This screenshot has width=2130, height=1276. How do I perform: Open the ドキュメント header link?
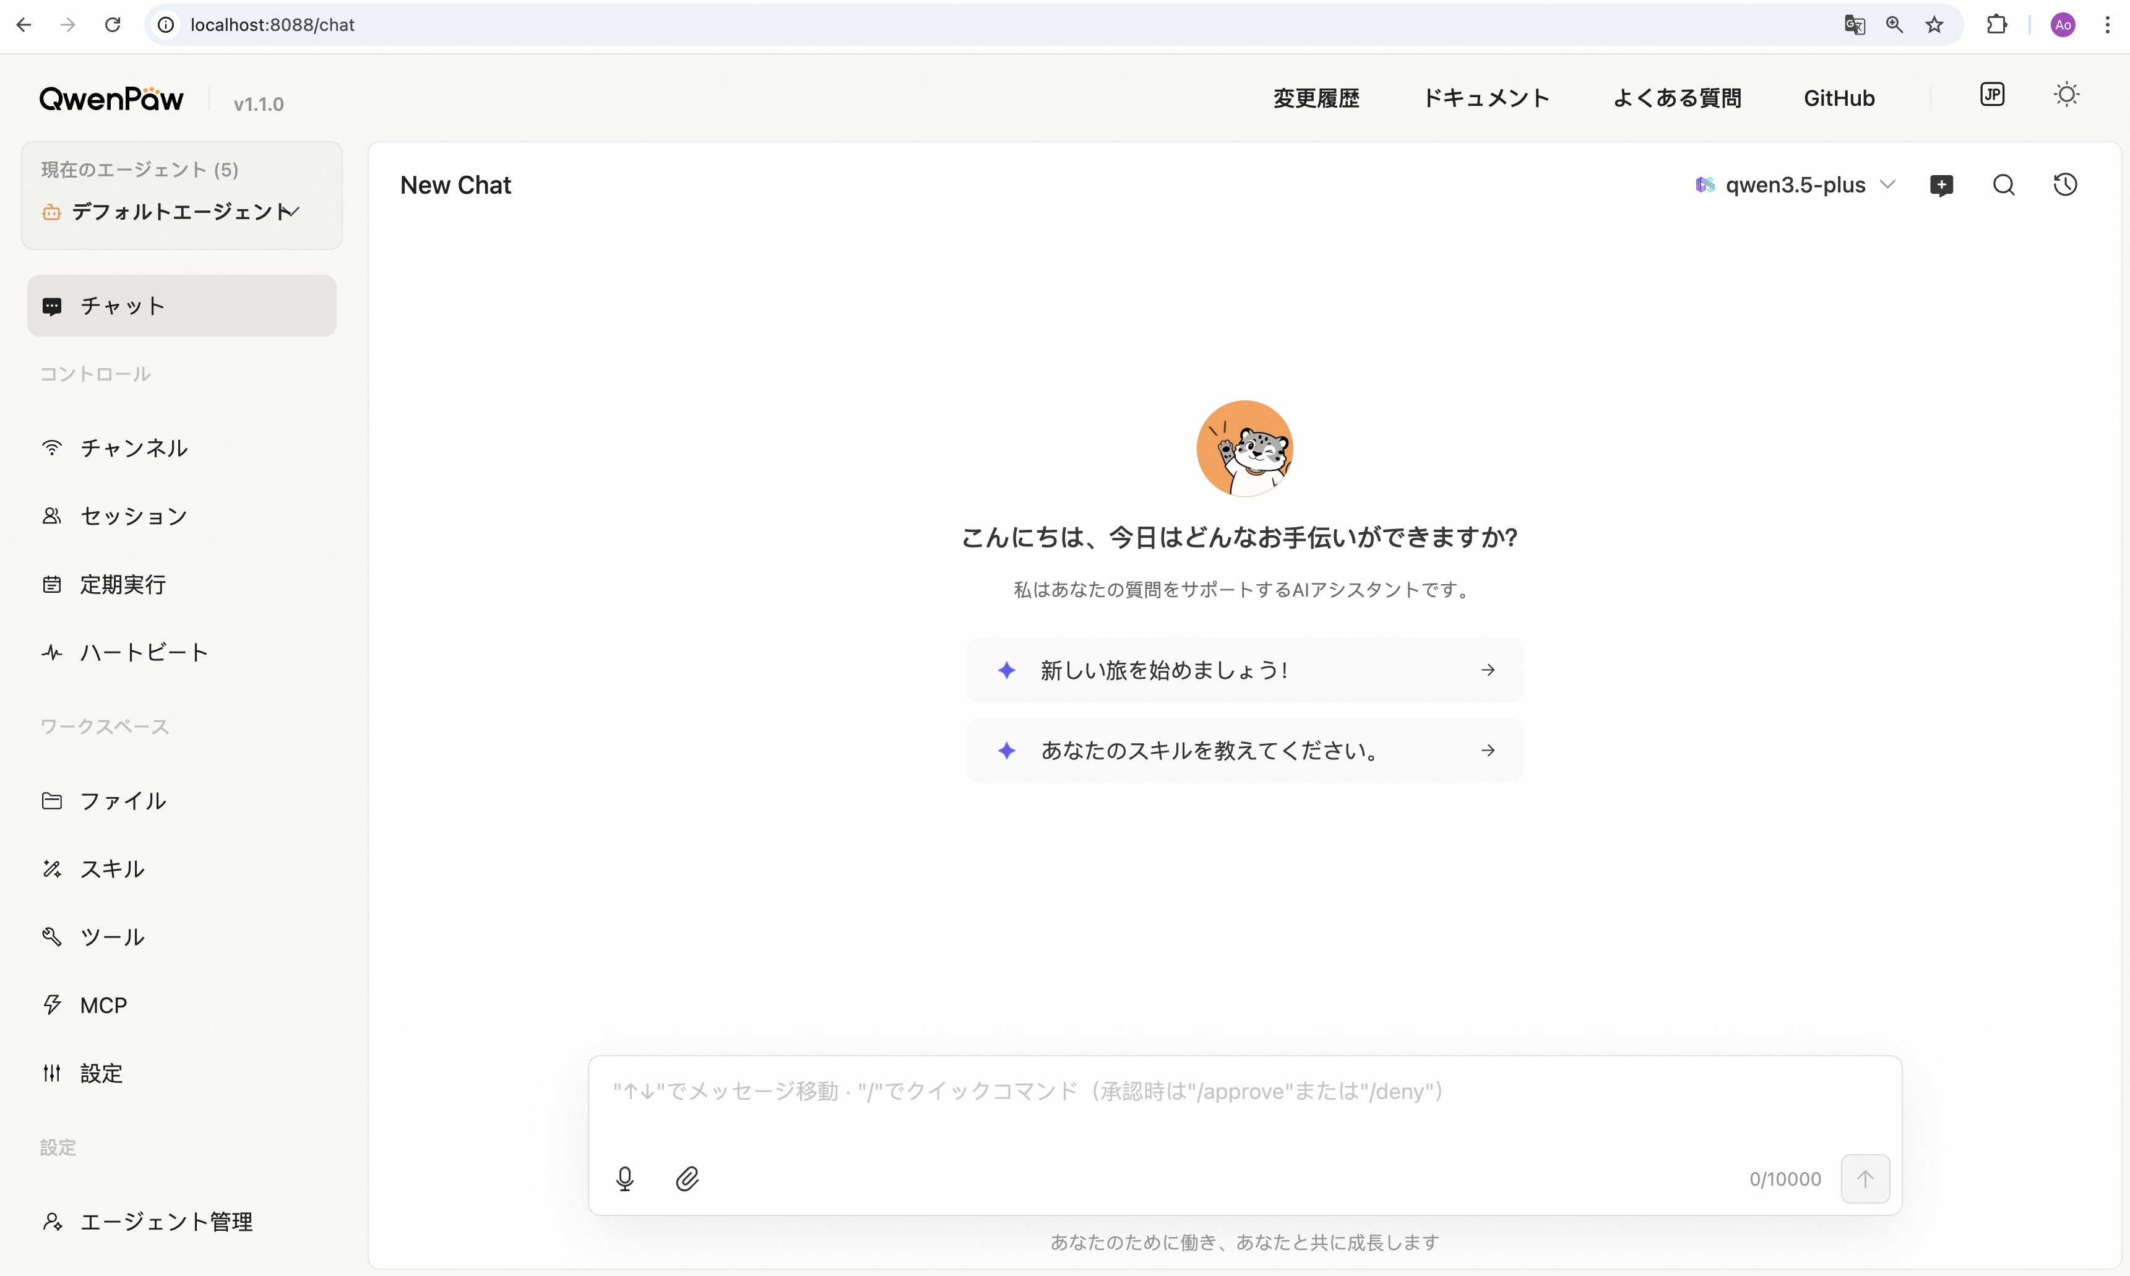click(x=1486, y=98)
